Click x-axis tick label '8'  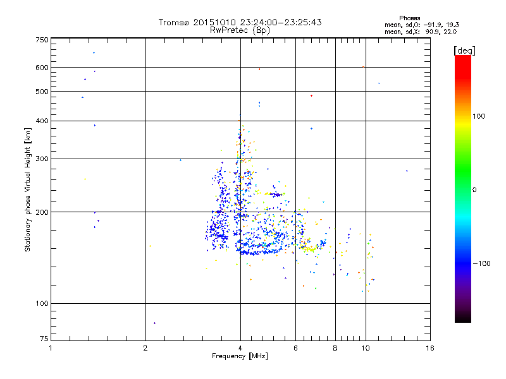click(335, 348)
